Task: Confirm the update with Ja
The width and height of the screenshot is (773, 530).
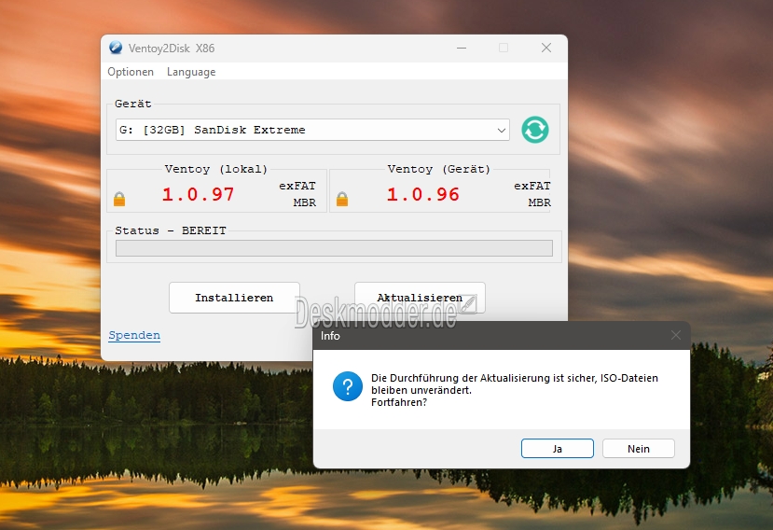Action: [557, 449]
